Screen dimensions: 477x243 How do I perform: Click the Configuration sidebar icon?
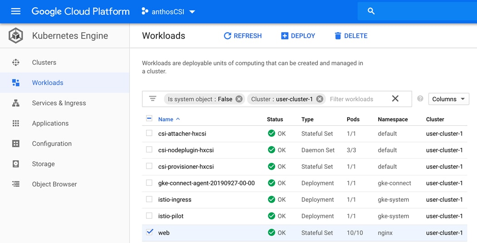[x=16, y=143]
